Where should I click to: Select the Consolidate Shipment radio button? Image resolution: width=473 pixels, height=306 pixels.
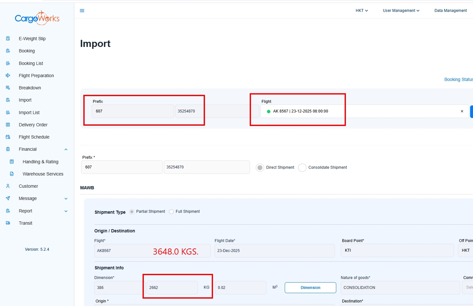[x=302, y=167]
